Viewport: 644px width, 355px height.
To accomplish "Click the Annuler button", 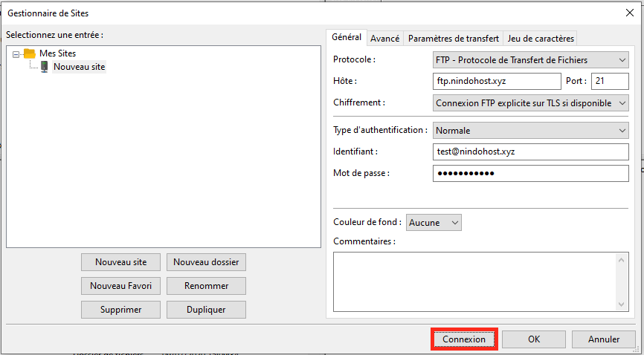I will [x=604, y=339].
